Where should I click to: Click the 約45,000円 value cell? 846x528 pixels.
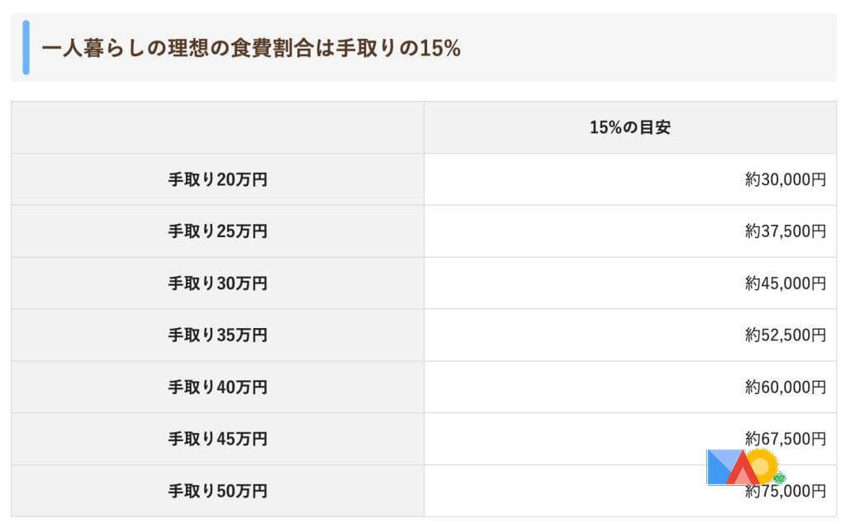785,283
